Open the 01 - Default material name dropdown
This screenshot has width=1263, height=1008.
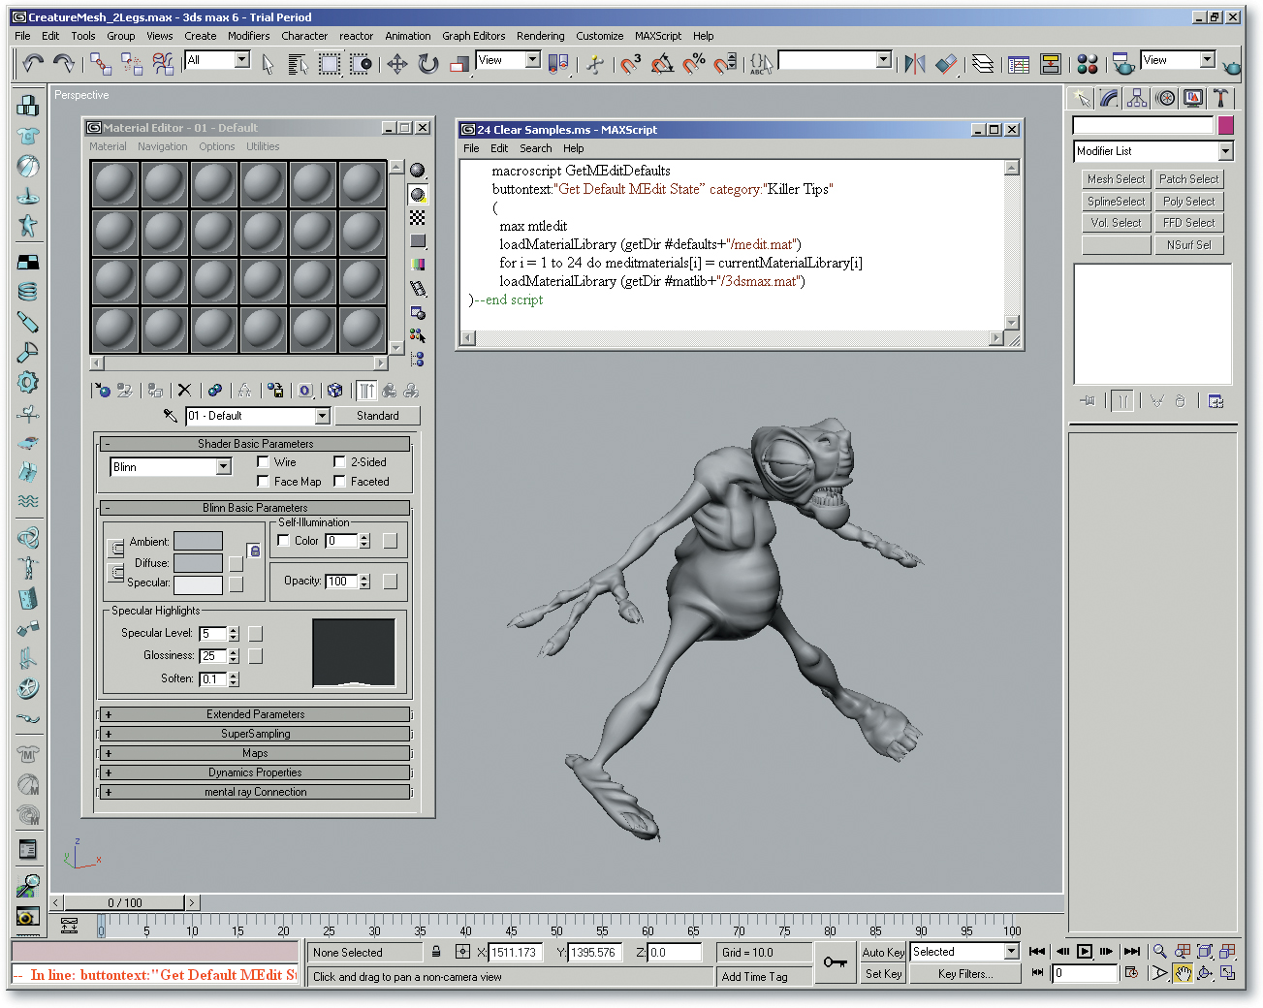(x=323, y=416)
